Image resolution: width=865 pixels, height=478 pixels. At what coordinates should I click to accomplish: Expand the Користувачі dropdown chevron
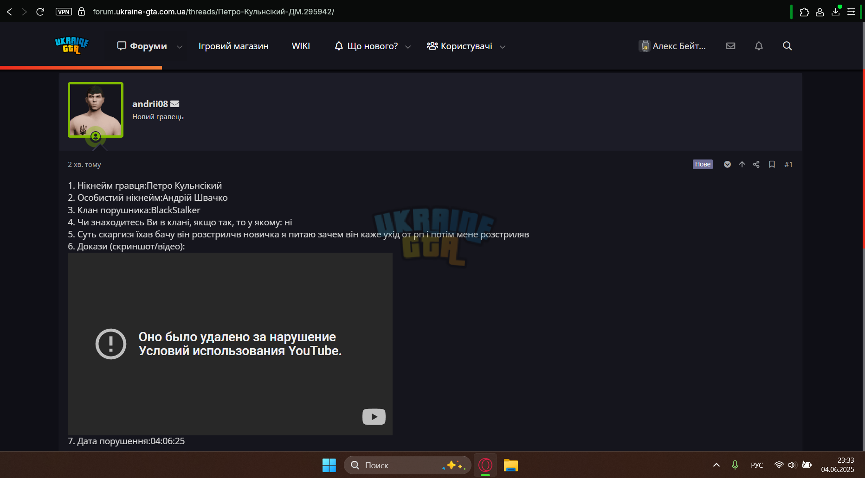tap(503, 46)
